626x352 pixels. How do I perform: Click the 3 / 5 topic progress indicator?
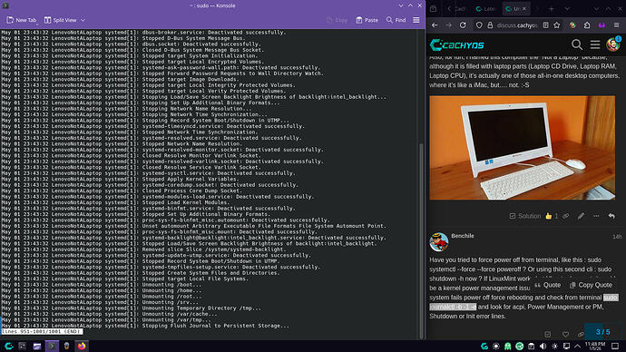pos(602,332)
